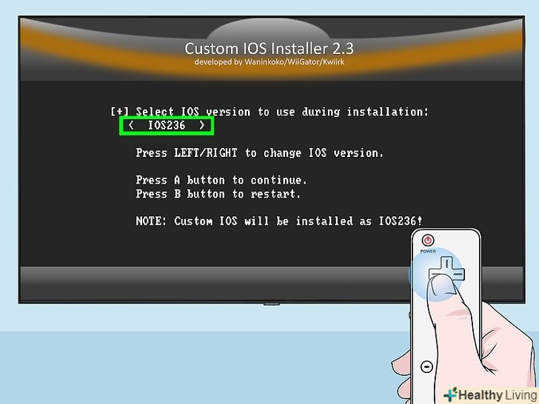Click the left arrow beside IOS236
539x404 pixels.
pos(130,125)
